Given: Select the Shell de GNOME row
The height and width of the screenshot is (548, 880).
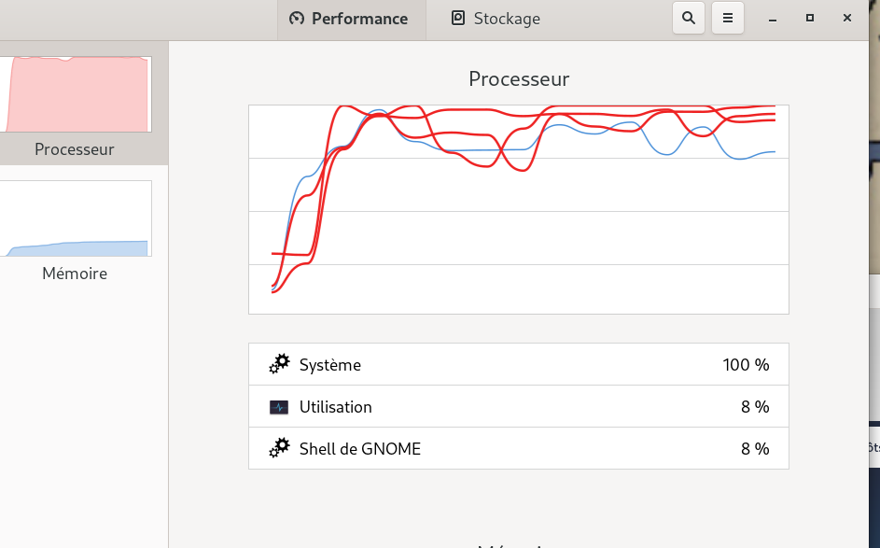Looking at the screenshot, I should point(519,448).
